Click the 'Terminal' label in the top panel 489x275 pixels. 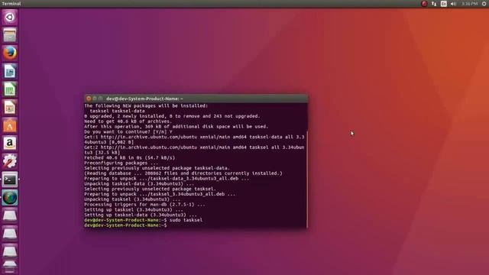(11, 4)
